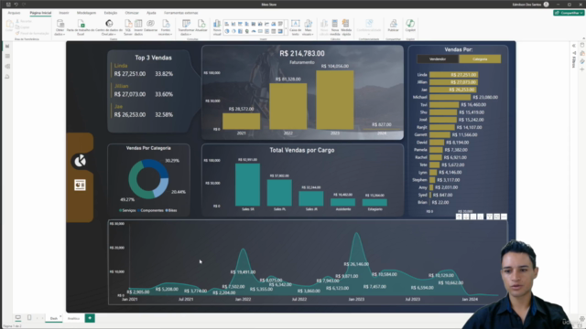This screenshot has width=586, height=329.
Task: Open the Ajuda ribbon tab
Action: 151,13
